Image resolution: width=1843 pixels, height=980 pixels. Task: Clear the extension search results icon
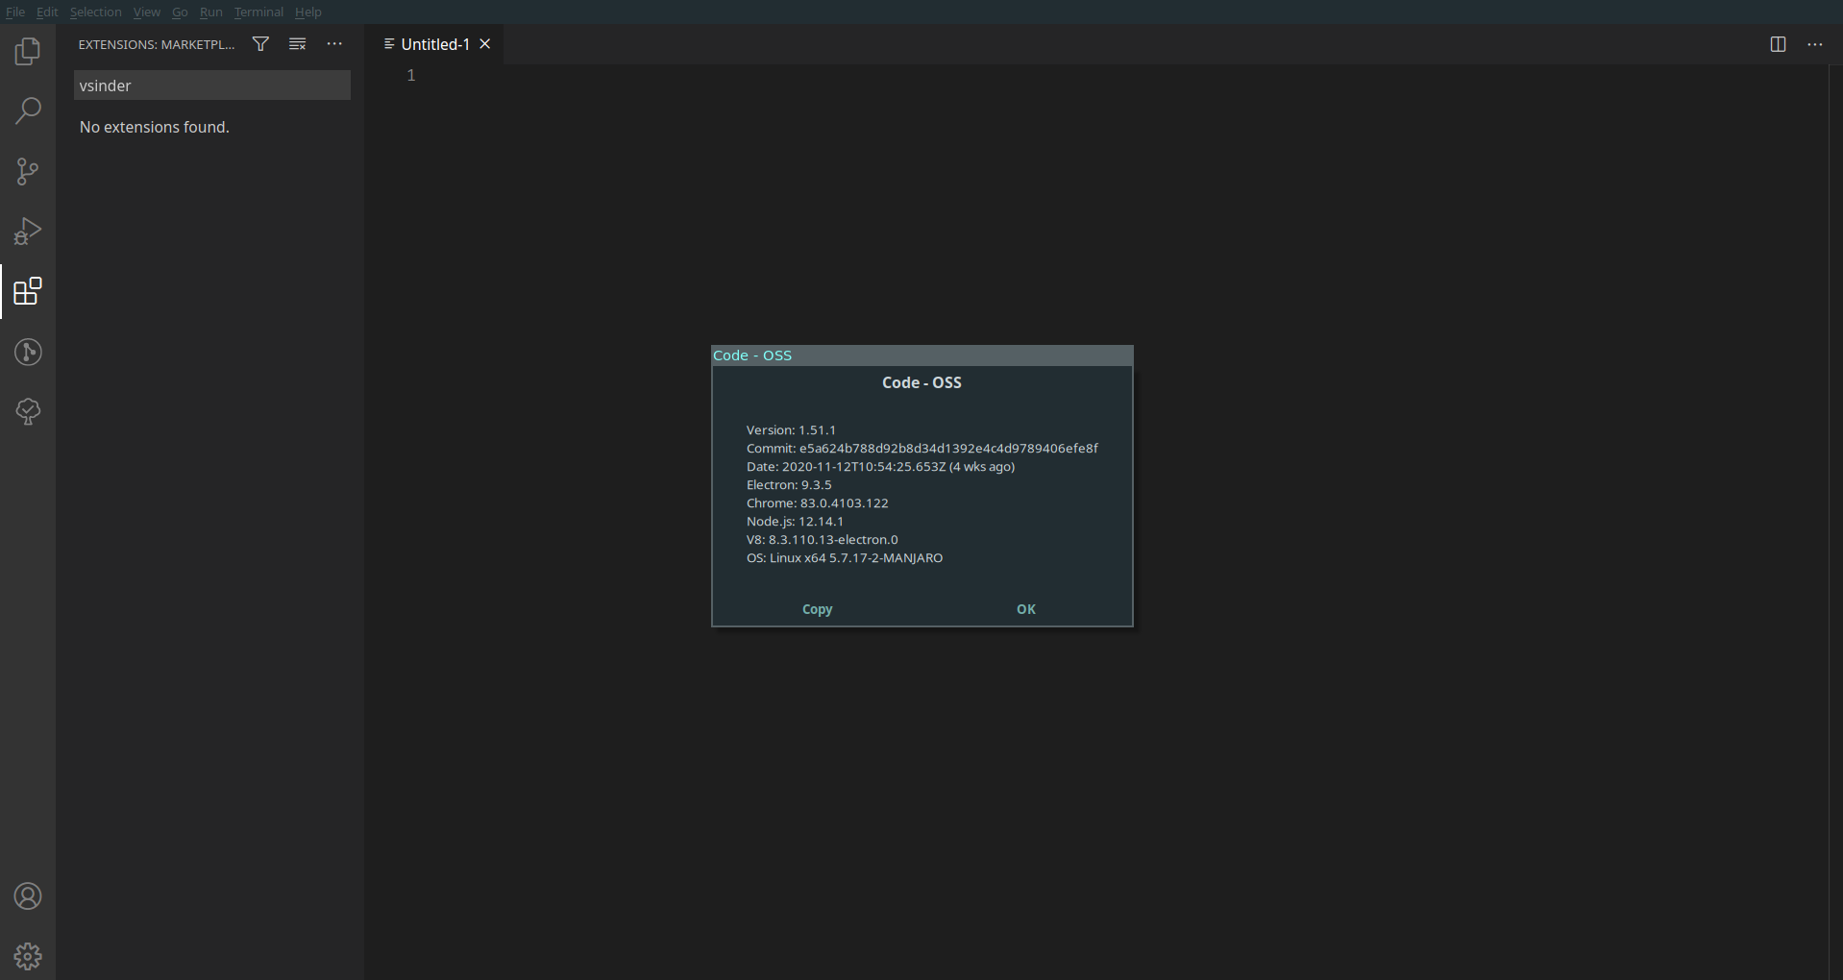tap(297, 43)
